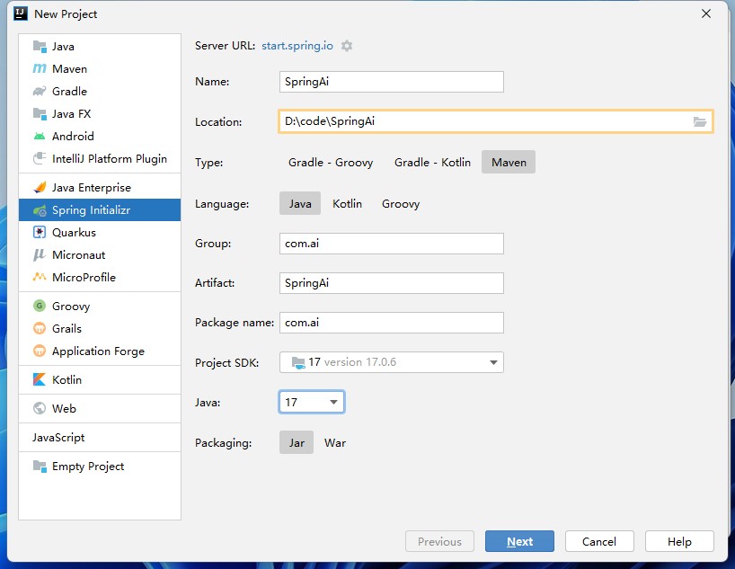Click the Gradle elephant icon
This screenshot has width=735, height=569.
point(40,91)
